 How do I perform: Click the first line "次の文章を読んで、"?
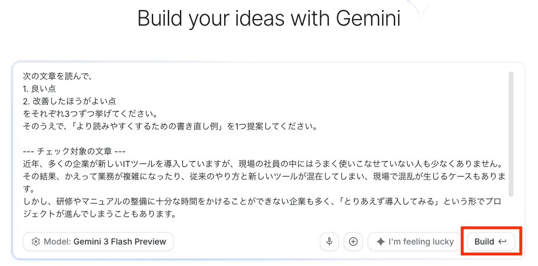point(57,76)
